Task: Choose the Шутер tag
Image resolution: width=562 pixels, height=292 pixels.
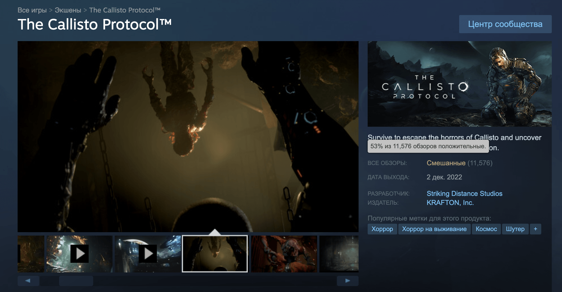Action: click(515, 229)
